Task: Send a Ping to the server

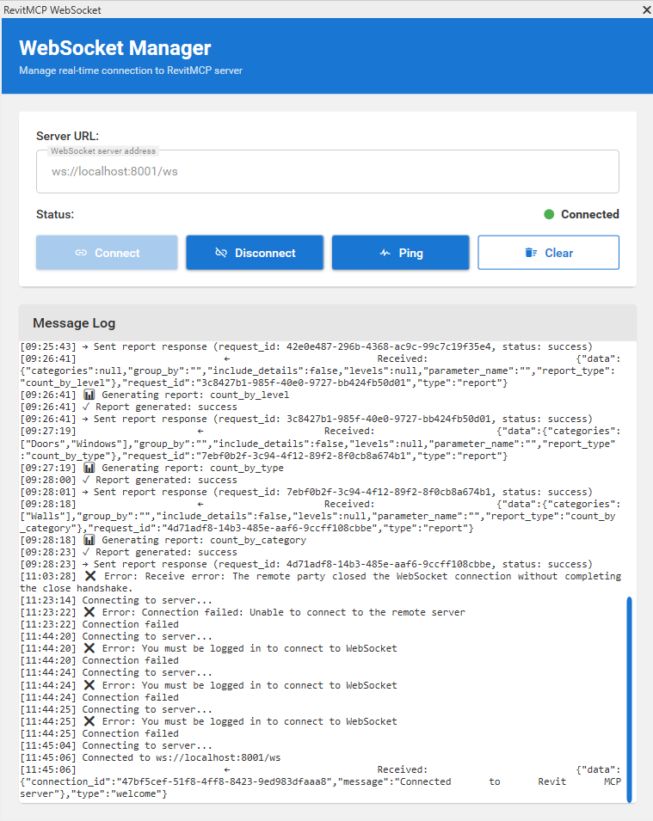Action: point(401,253)
